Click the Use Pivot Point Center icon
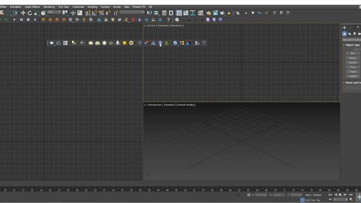This screenshot has width=361, height=203. coord(65,13)
